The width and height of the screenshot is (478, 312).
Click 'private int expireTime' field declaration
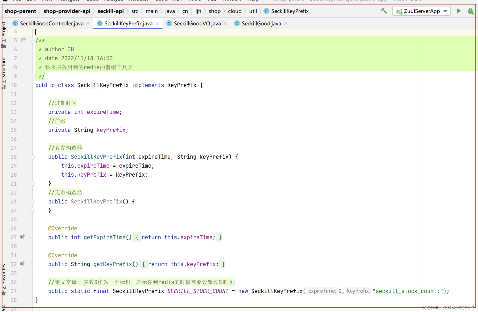(x=85, y=112)
